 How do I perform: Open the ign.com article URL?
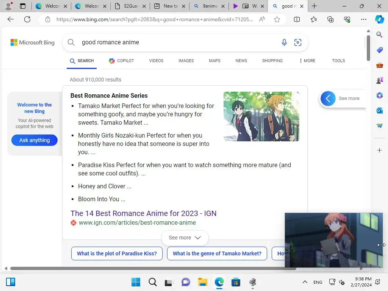(x=137, y=223)
